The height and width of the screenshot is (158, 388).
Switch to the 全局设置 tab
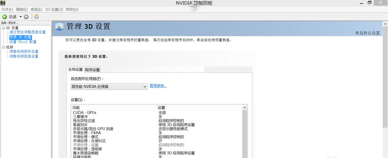point(76,70)
